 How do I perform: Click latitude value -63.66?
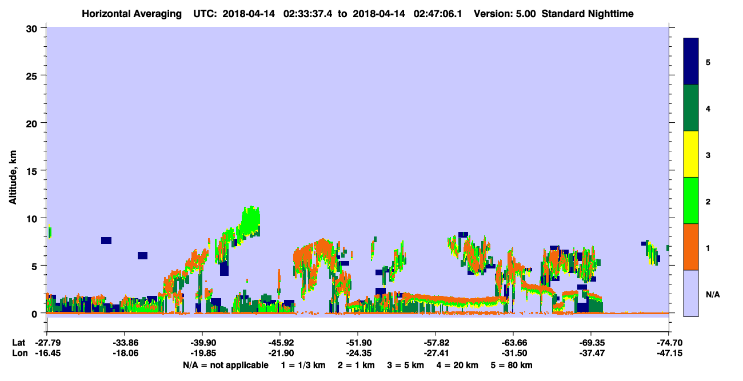(513, 343)
